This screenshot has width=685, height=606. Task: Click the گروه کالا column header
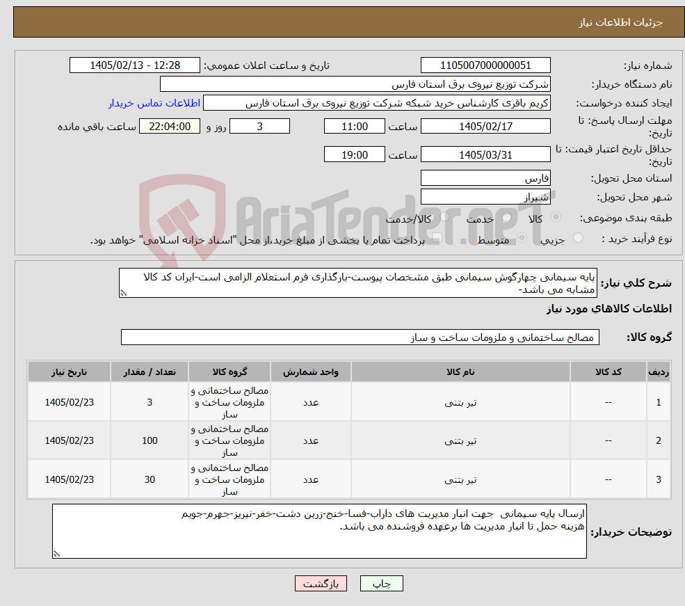(x=229, y=372)
